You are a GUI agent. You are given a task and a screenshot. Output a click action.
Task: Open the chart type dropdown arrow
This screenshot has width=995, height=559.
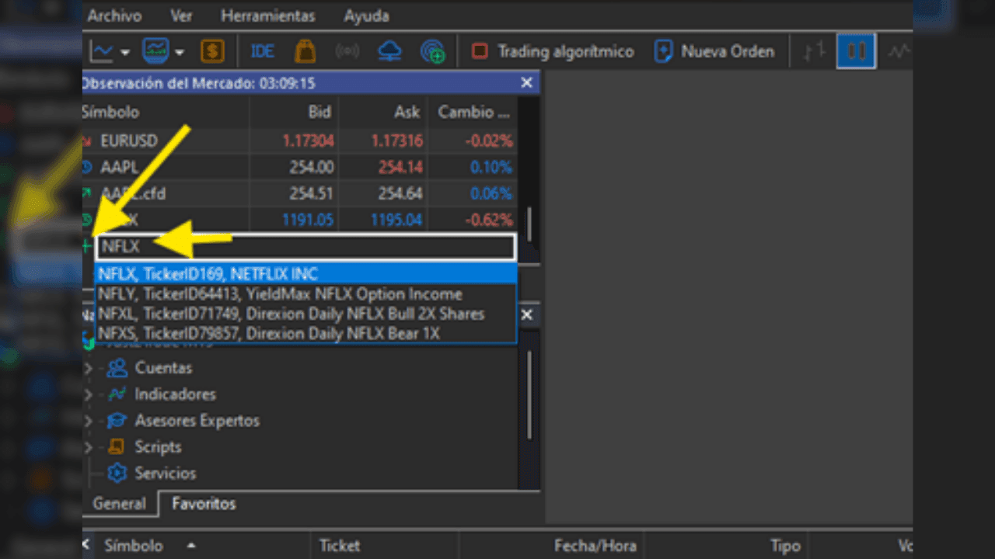[x=125, y=53]
